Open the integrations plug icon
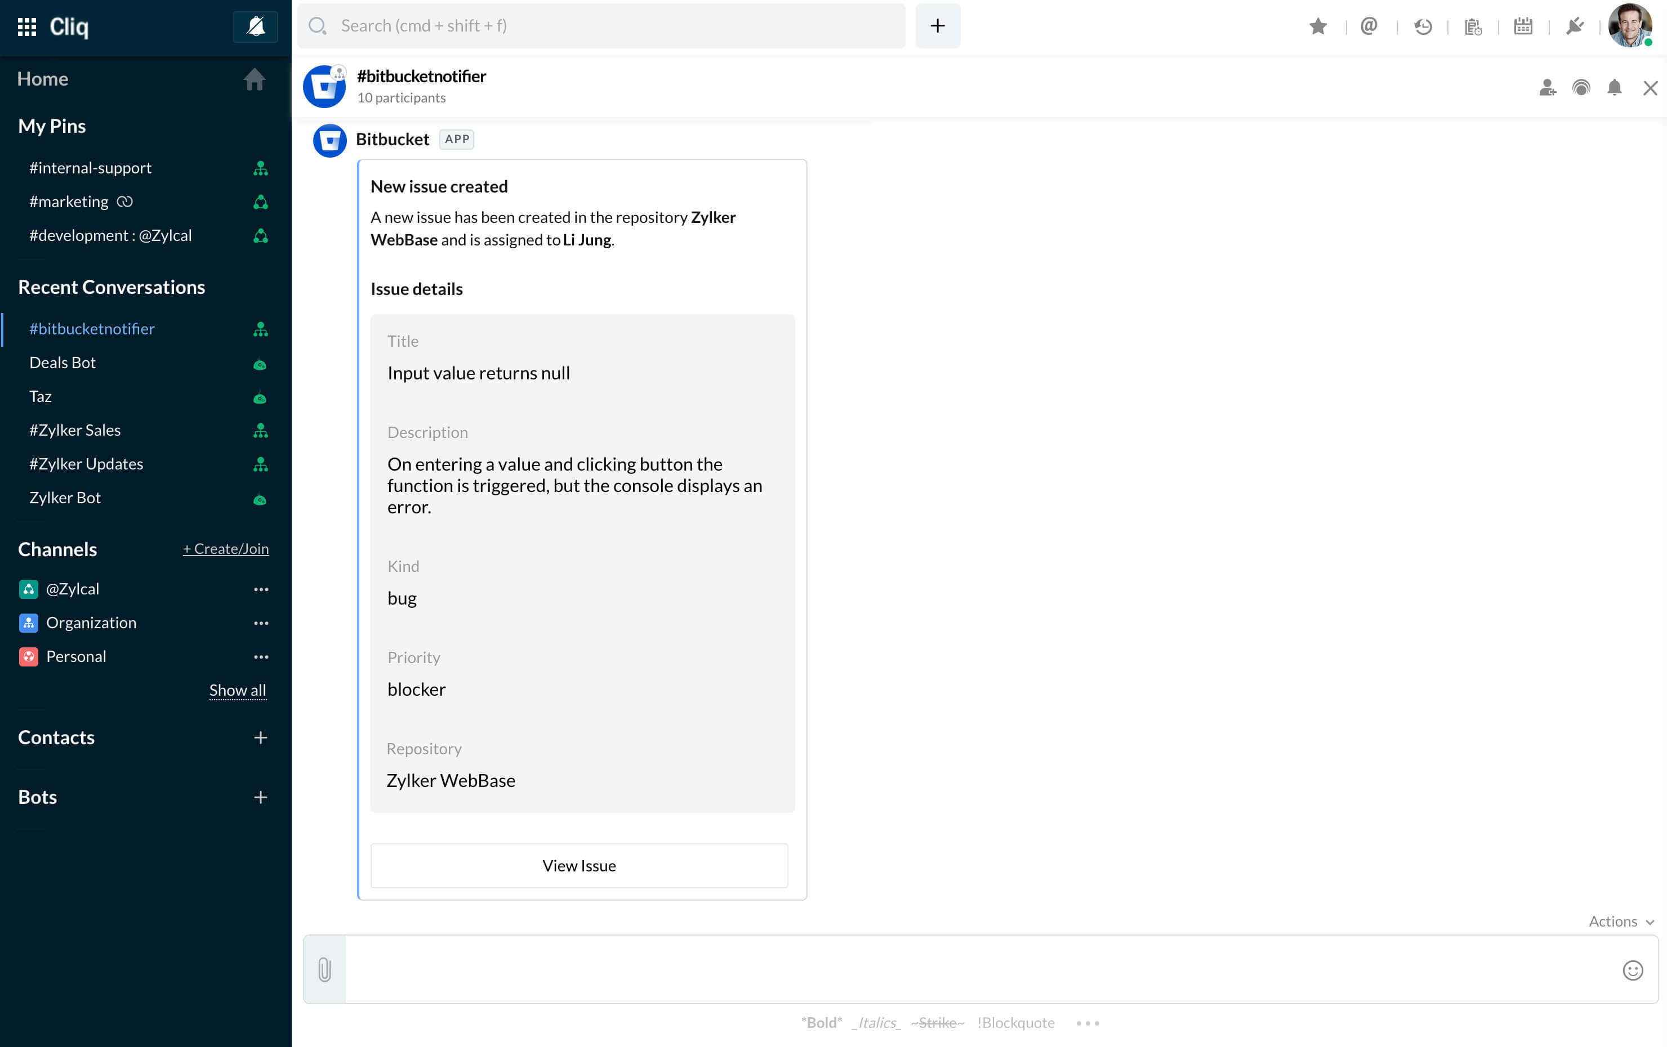Image resolution: width=1667 pixels, height=1047 pixels. pyautogui.click(x=1575, y=26)
